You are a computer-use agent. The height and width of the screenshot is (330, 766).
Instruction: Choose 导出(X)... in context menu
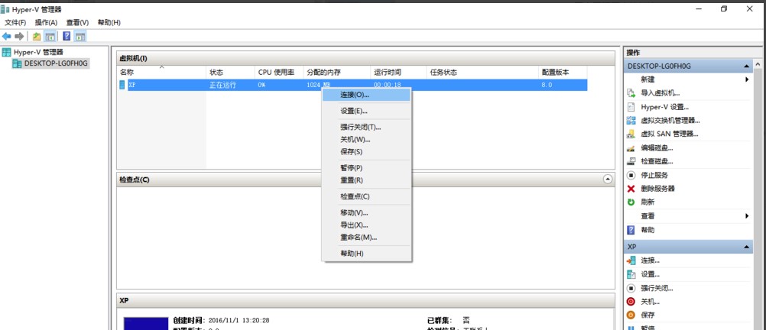click(366, 225)
